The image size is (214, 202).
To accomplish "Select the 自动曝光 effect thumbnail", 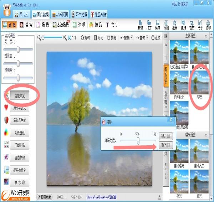I will coord(179,151).
